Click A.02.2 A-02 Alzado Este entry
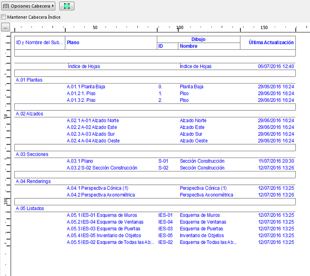 coord(92,127)
